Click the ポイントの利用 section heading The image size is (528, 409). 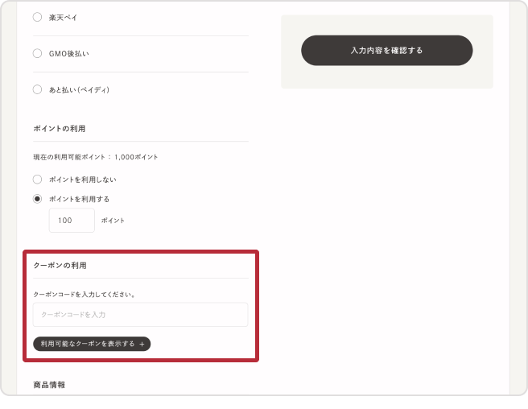60,129
